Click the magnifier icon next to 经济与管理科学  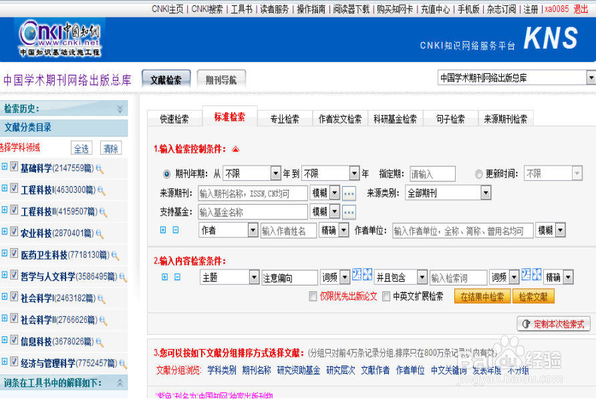[123, 364]
